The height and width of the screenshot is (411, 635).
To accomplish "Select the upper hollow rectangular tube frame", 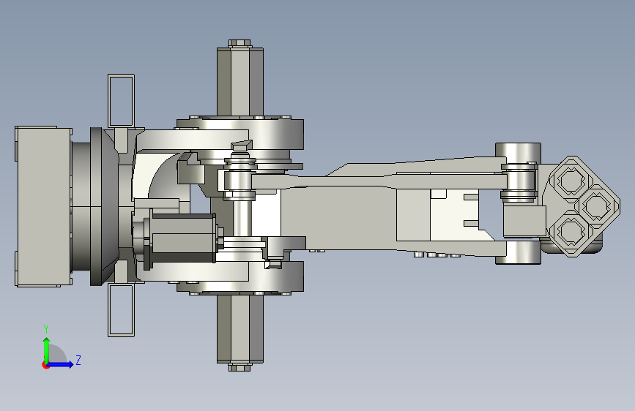I will point(121,101).
